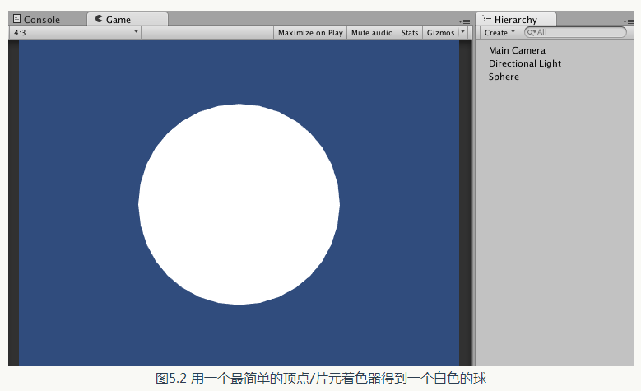Click the white sphere in Game view
Image resolution: width=641 pixels, height=391 pixels.
(x=239, y=204)
